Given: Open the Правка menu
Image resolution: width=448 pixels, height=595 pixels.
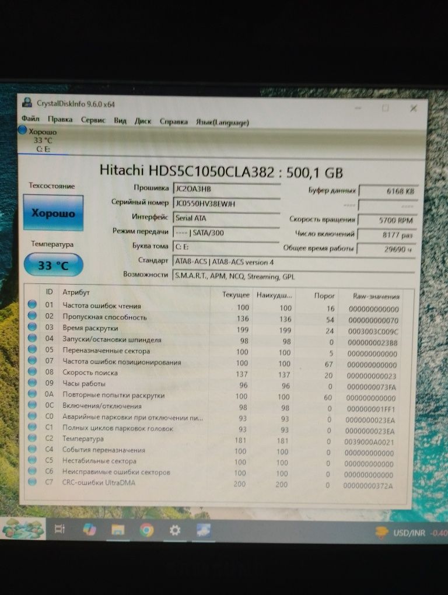Looking at the screenshot, I should pos(60,119).
